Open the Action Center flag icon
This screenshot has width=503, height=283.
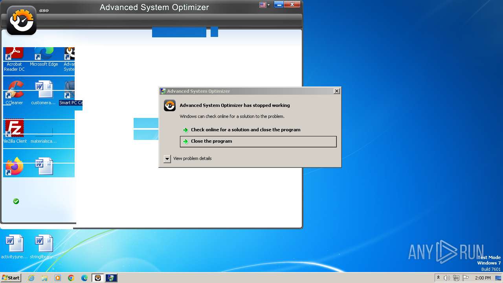[x=466, y=278]
